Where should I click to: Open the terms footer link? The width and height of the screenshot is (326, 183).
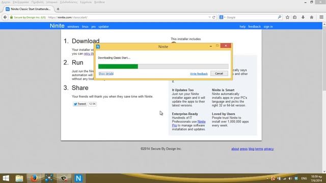[259, 149]
